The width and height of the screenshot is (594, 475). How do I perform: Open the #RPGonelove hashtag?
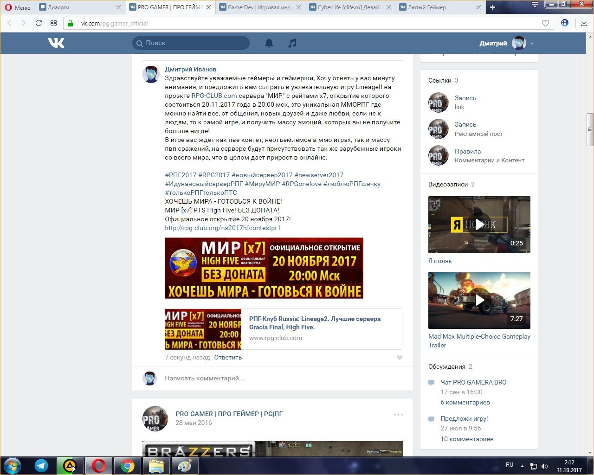click(x=302, y=184)
